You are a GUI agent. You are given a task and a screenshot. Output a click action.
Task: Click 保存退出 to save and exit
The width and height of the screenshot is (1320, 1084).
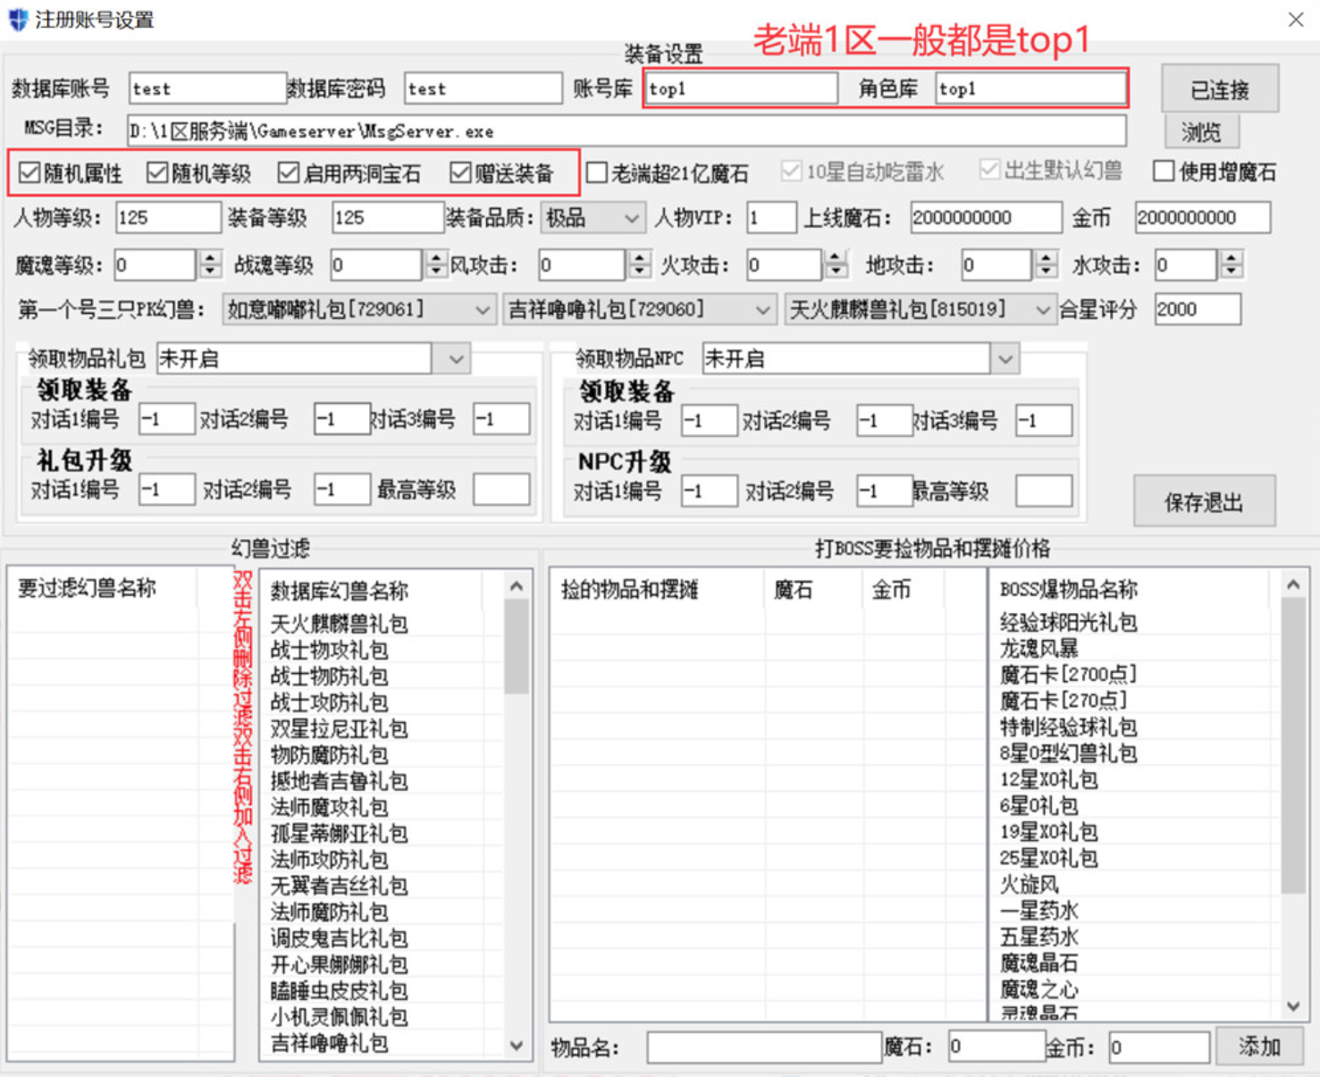(x=1203, y=501)
